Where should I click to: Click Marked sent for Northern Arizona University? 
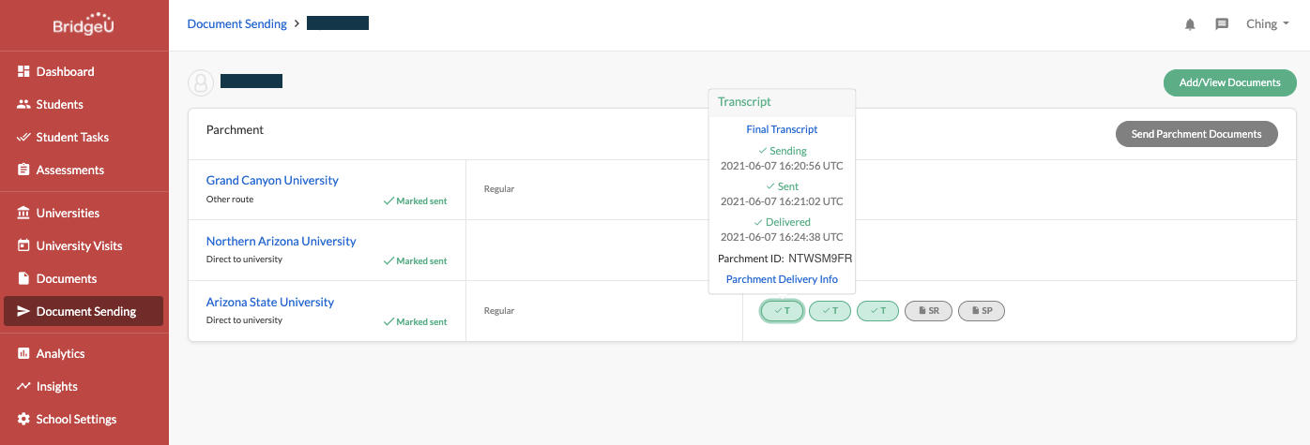pyautogui.click(x=415, y=261)
